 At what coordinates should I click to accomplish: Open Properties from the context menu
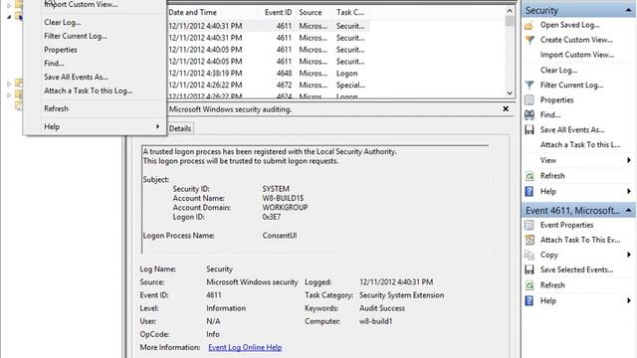coord(61,50)
